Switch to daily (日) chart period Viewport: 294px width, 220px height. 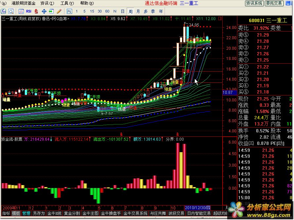pyautogui.click(x=123, y=12)
